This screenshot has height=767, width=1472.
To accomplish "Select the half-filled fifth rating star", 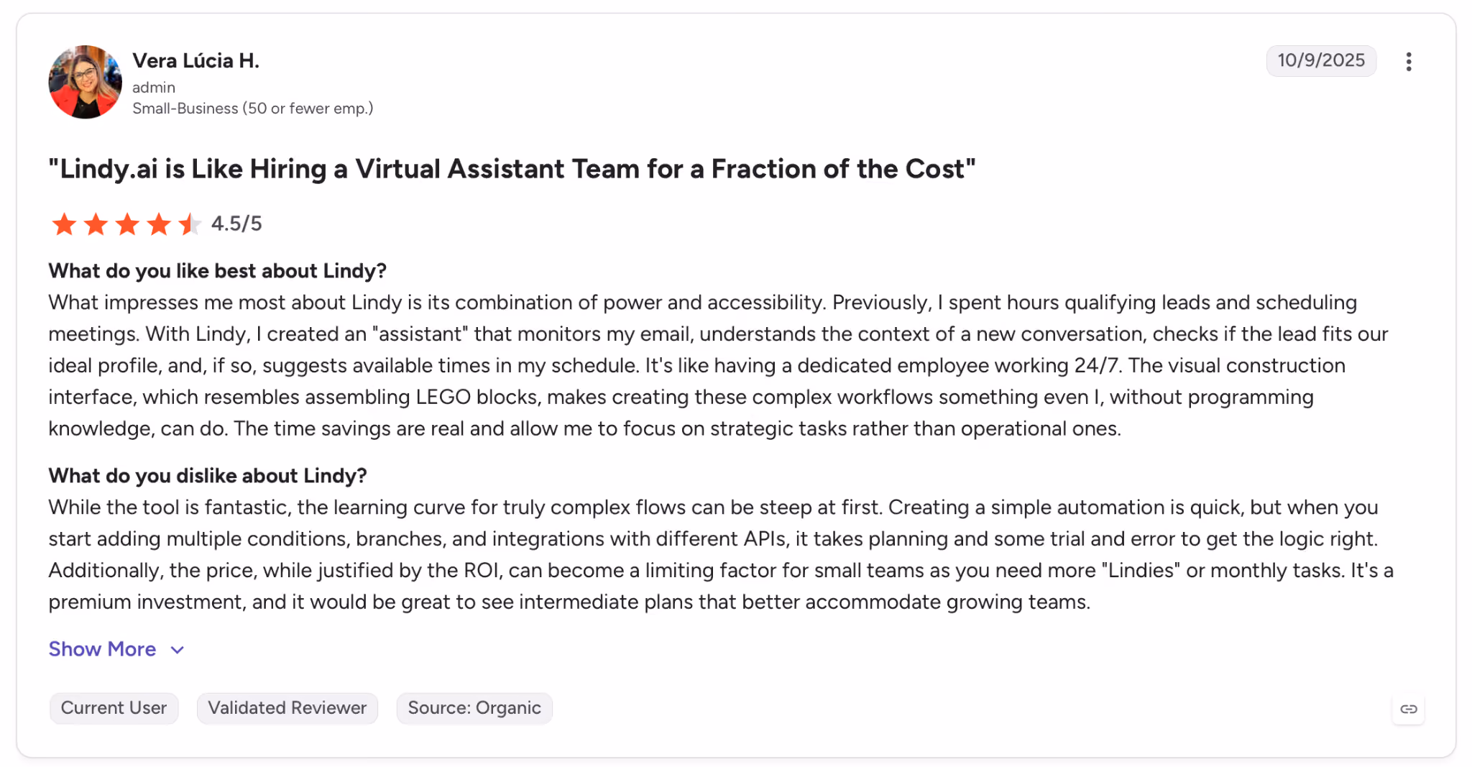I will click(x=190, y=224).
